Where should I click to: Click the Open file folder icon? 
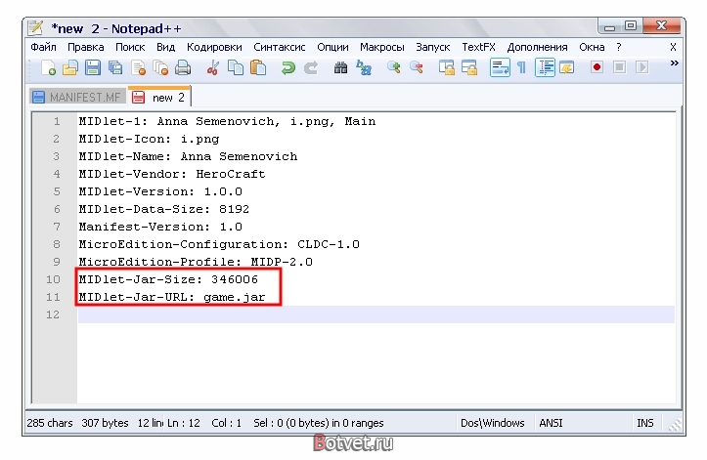tap(69, 68)
